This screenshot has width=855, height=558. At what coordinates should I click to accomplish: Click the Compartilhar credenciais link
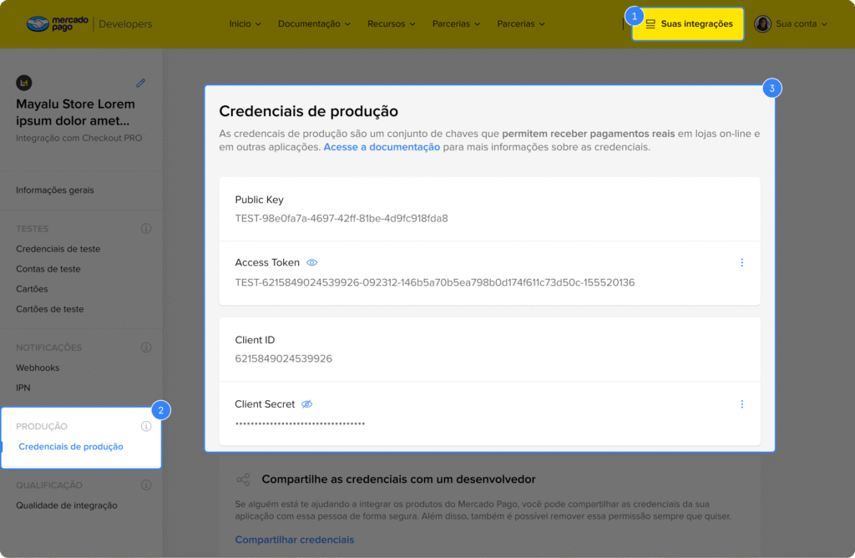pyautogui.click(x=294, y=540)
